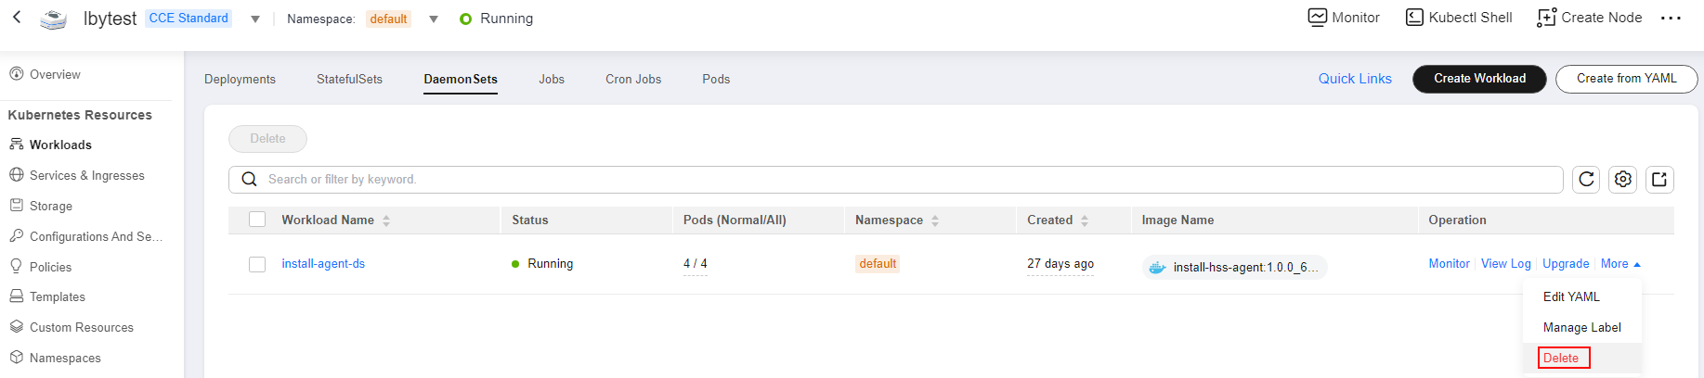The image size is (1704, 378).
Task: Focus the search or filter keyword field
Action: pos(896,180)
